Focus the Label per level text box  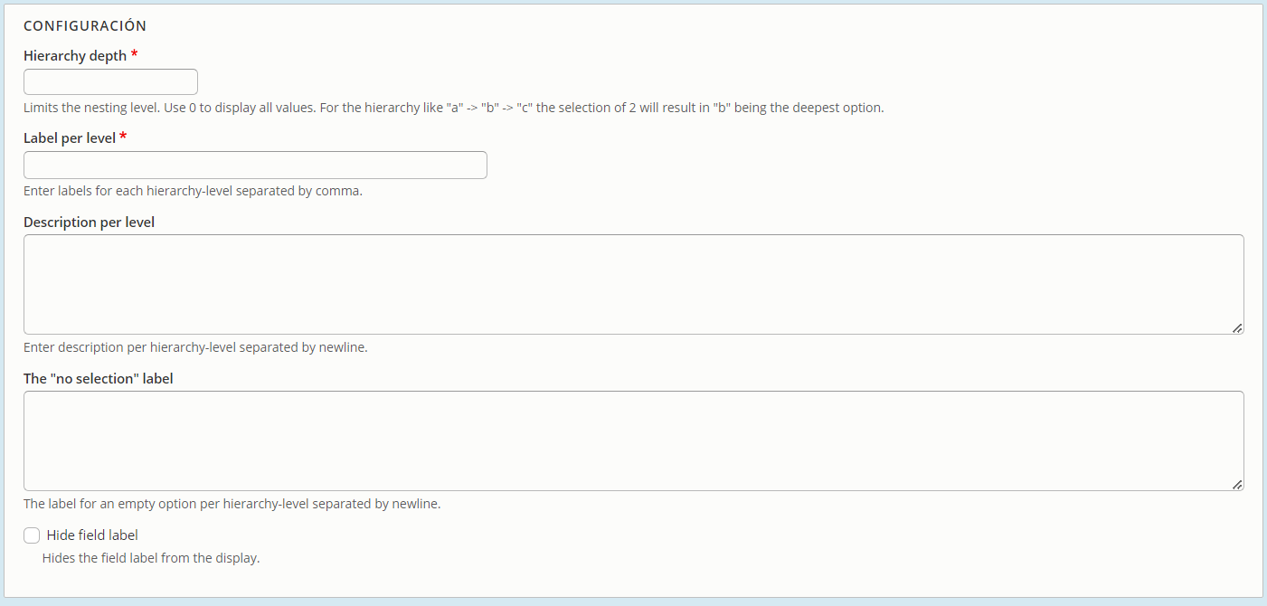(255, 166)
